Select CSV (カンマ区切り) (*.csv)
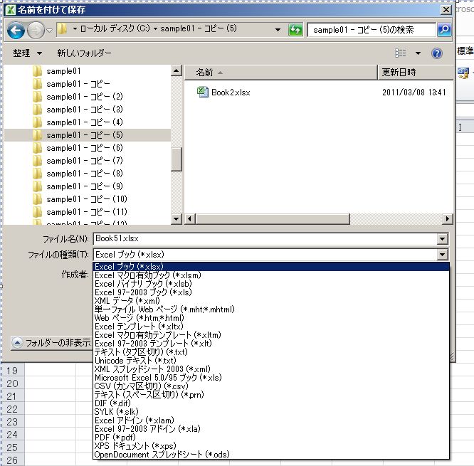 (x=271, y=386)
